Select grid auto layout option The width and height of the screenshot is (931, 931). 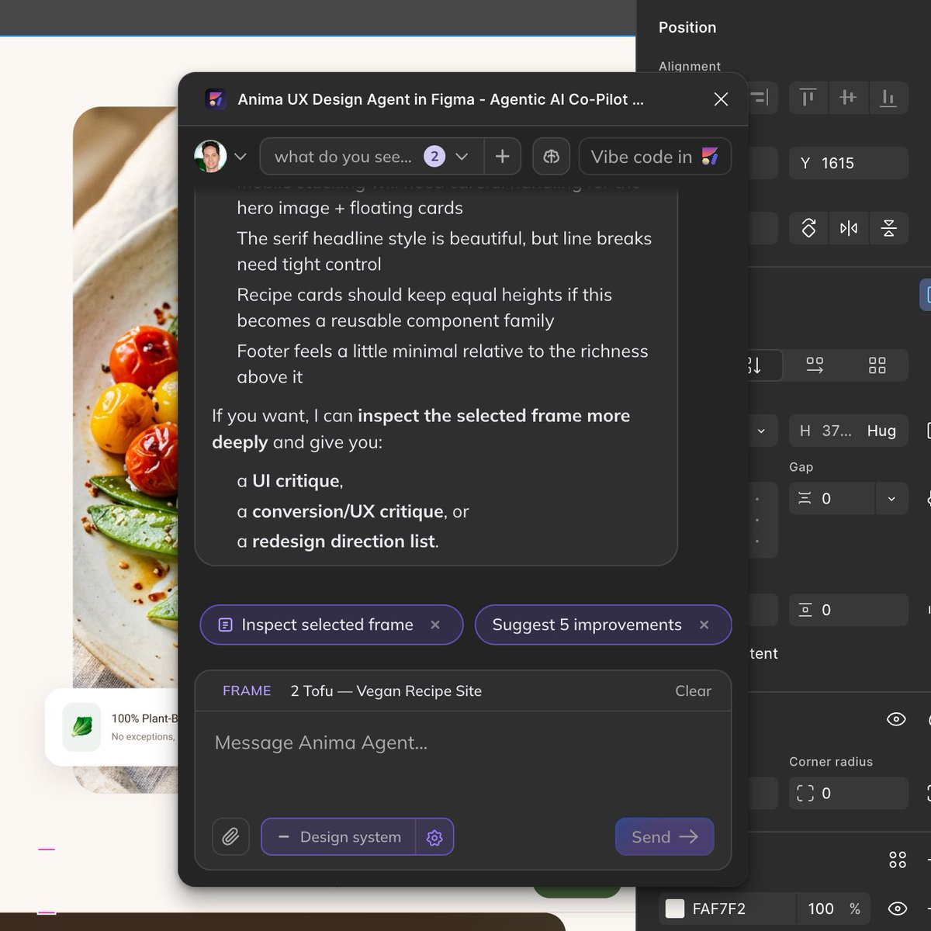[x=877, y=365]
